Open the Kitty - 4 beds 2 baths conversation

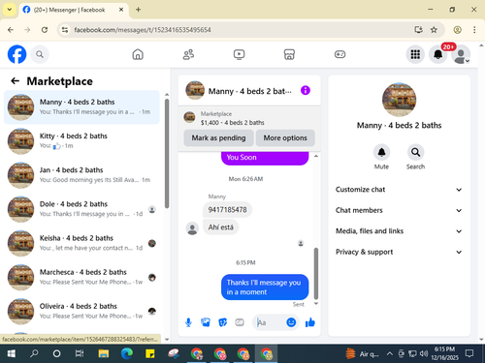[x=81, y=141]
